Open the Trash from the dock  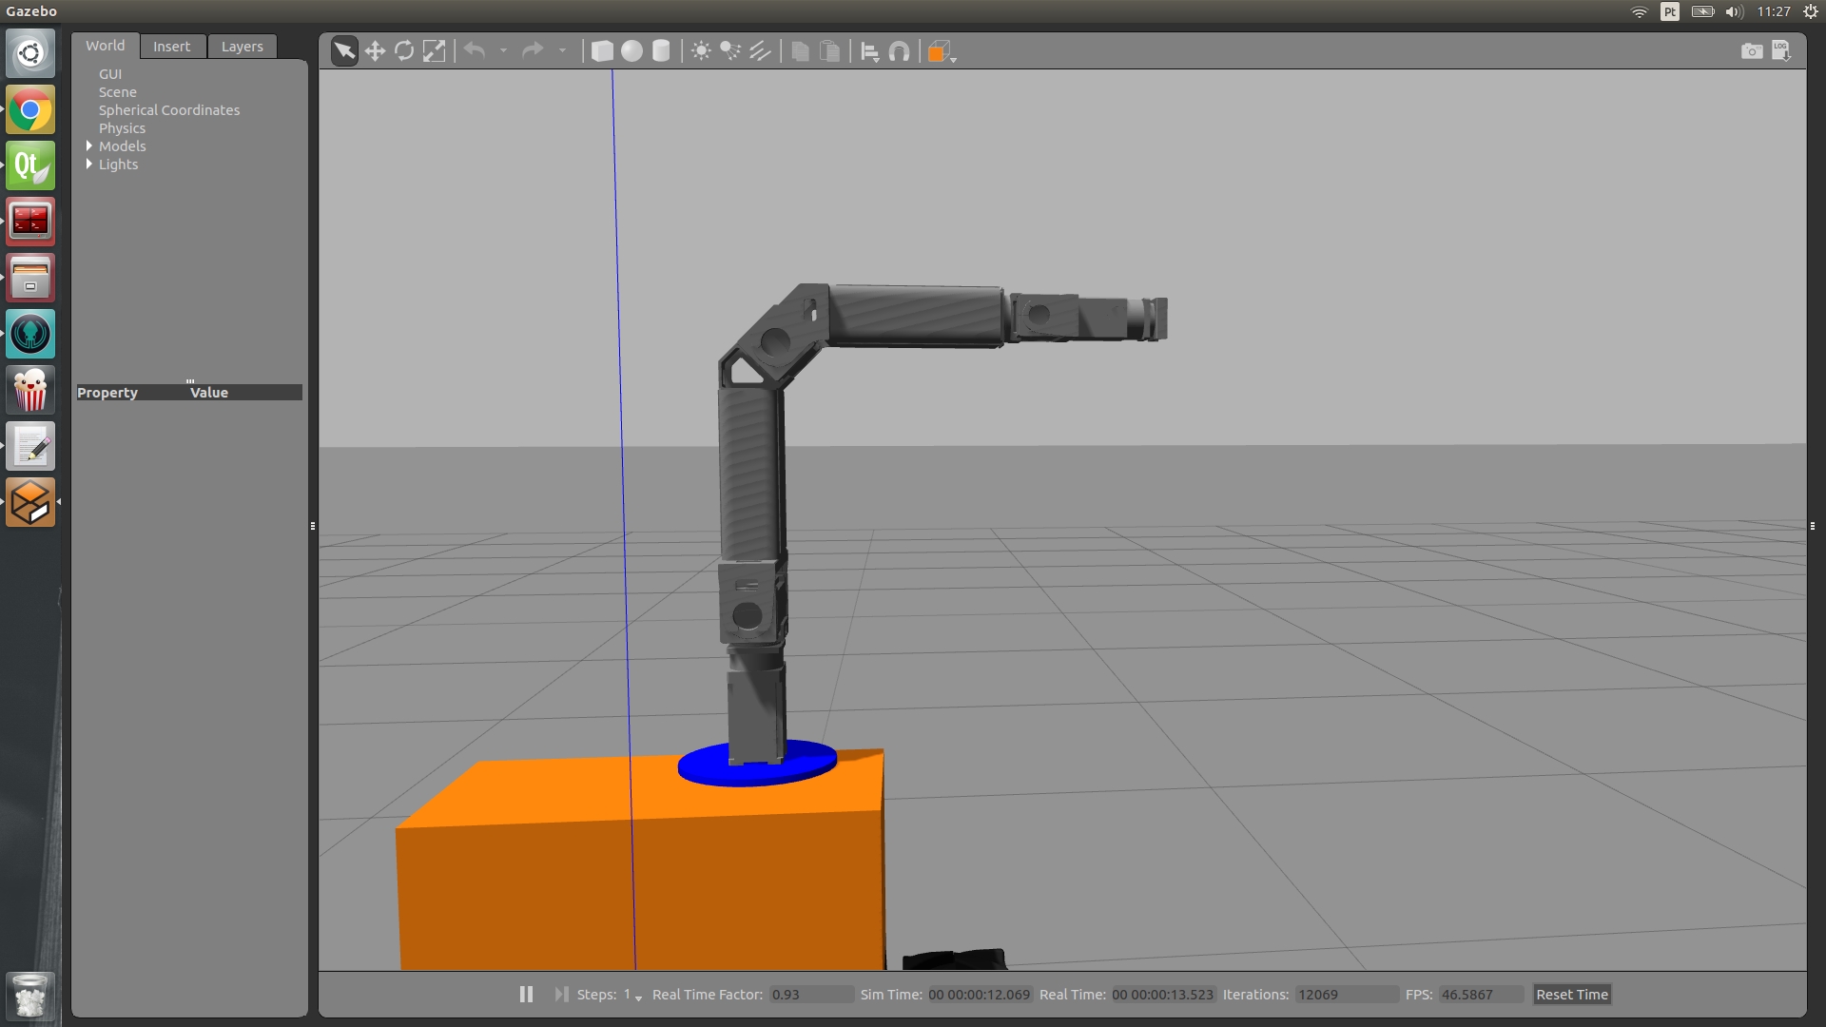pyautogui.click(x=30, y=996)
